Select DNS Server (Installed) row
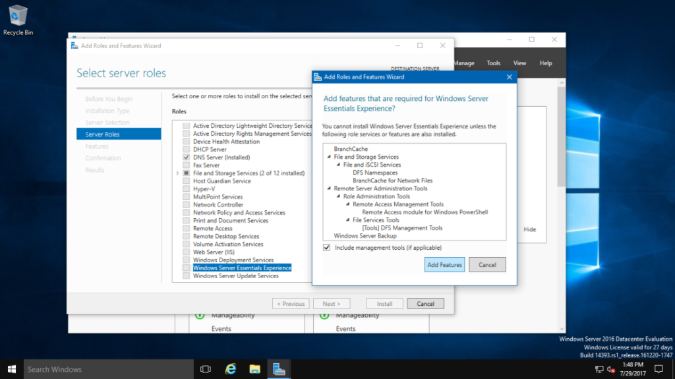Screen dimensions: 675x379 click(221, 158)
